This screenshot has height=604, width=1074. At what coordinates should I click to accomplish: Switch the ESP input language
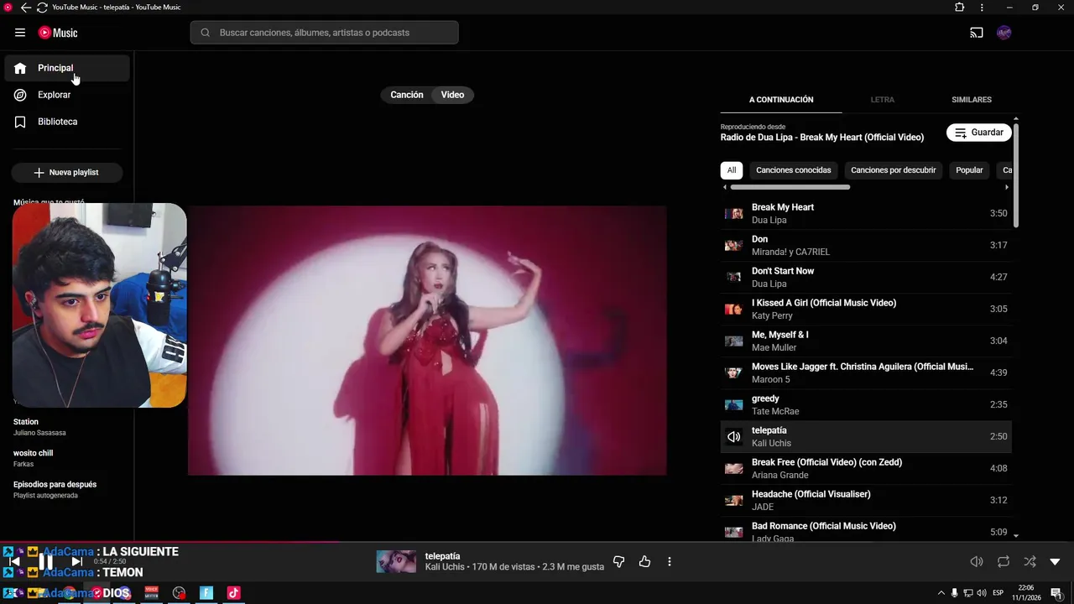[x=998, y=593]
